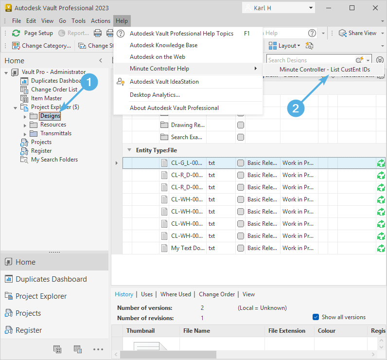Click the expanded-search chevron button beside search box
The height and width of the screenshot is (360, 387).
pos(380,60)
